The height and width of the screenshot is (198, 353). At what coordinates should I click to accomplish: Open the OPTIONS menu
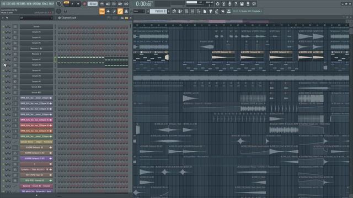tap(37, 4)
